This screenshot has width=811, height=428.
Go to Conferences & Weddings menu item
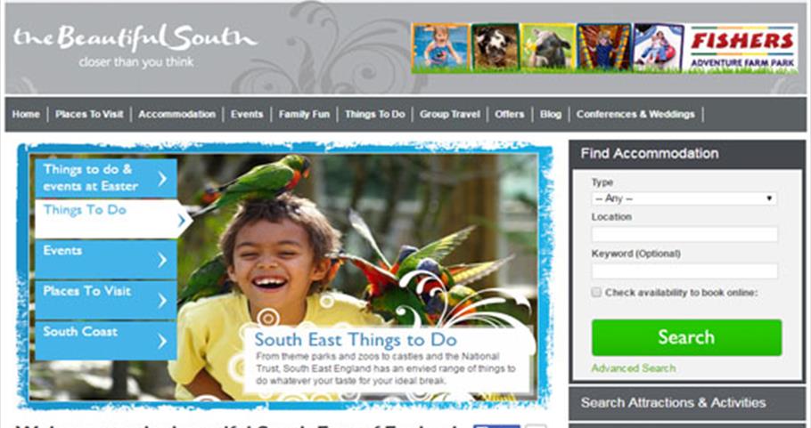pos(635,114)
